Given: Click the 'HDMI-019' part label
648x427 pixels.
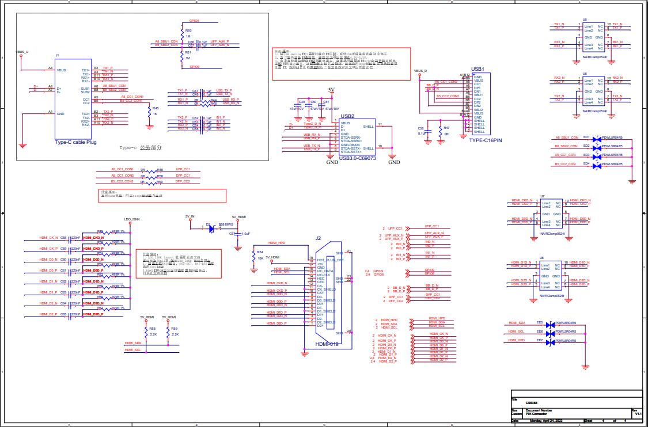Looking at the screenshot, I should [327, 344].
